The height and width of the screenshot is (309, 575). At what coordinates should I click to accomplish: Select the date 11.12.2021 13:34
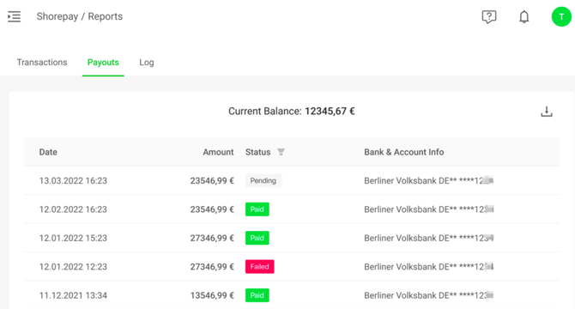(x=73, y=295)
